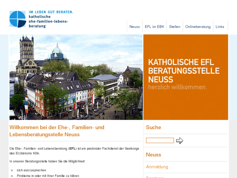Viewport: 237px width, 178px height.
Task: Click the 'sich auszusprechen' list item
Action: 31,170
